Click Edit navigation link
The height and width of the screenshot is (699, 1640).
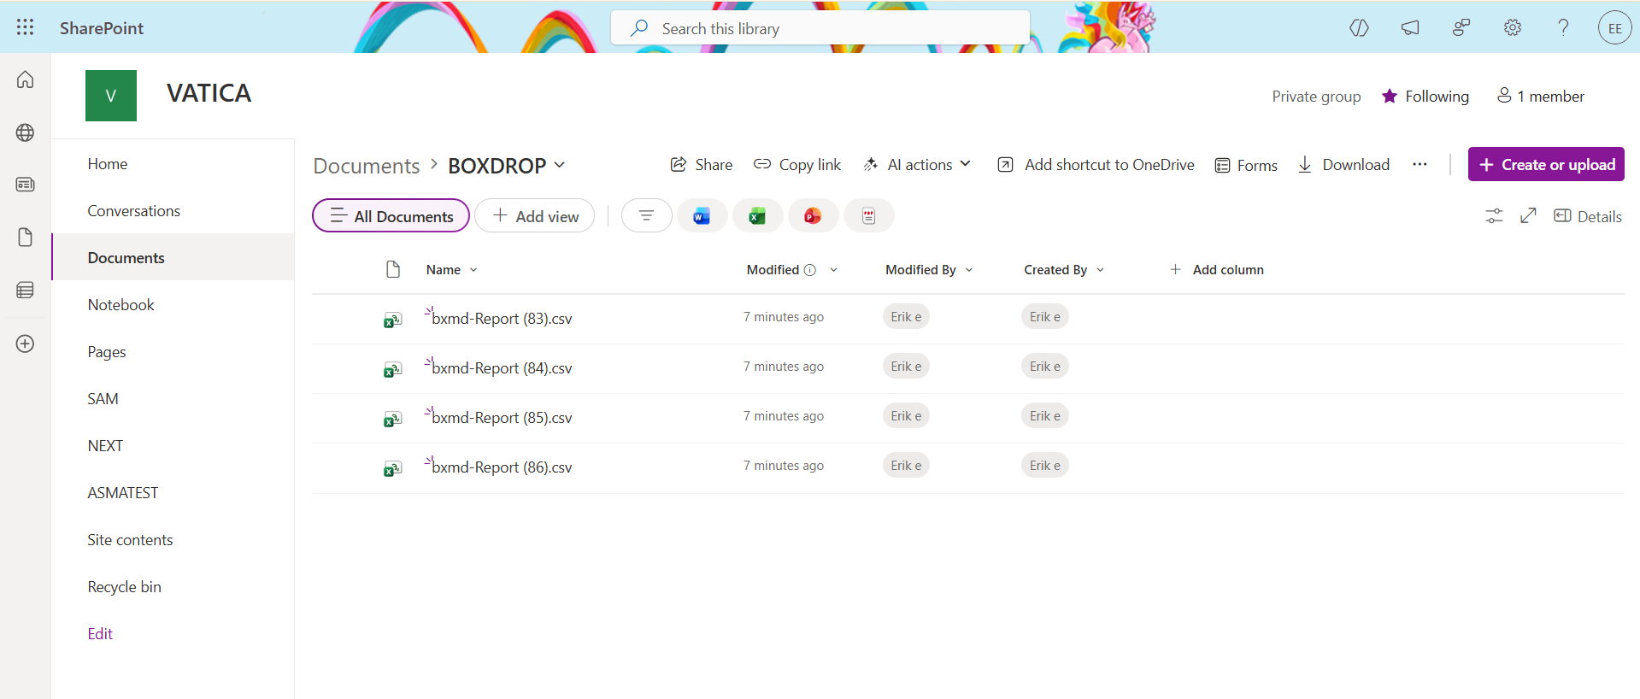[x=100, y=634]
